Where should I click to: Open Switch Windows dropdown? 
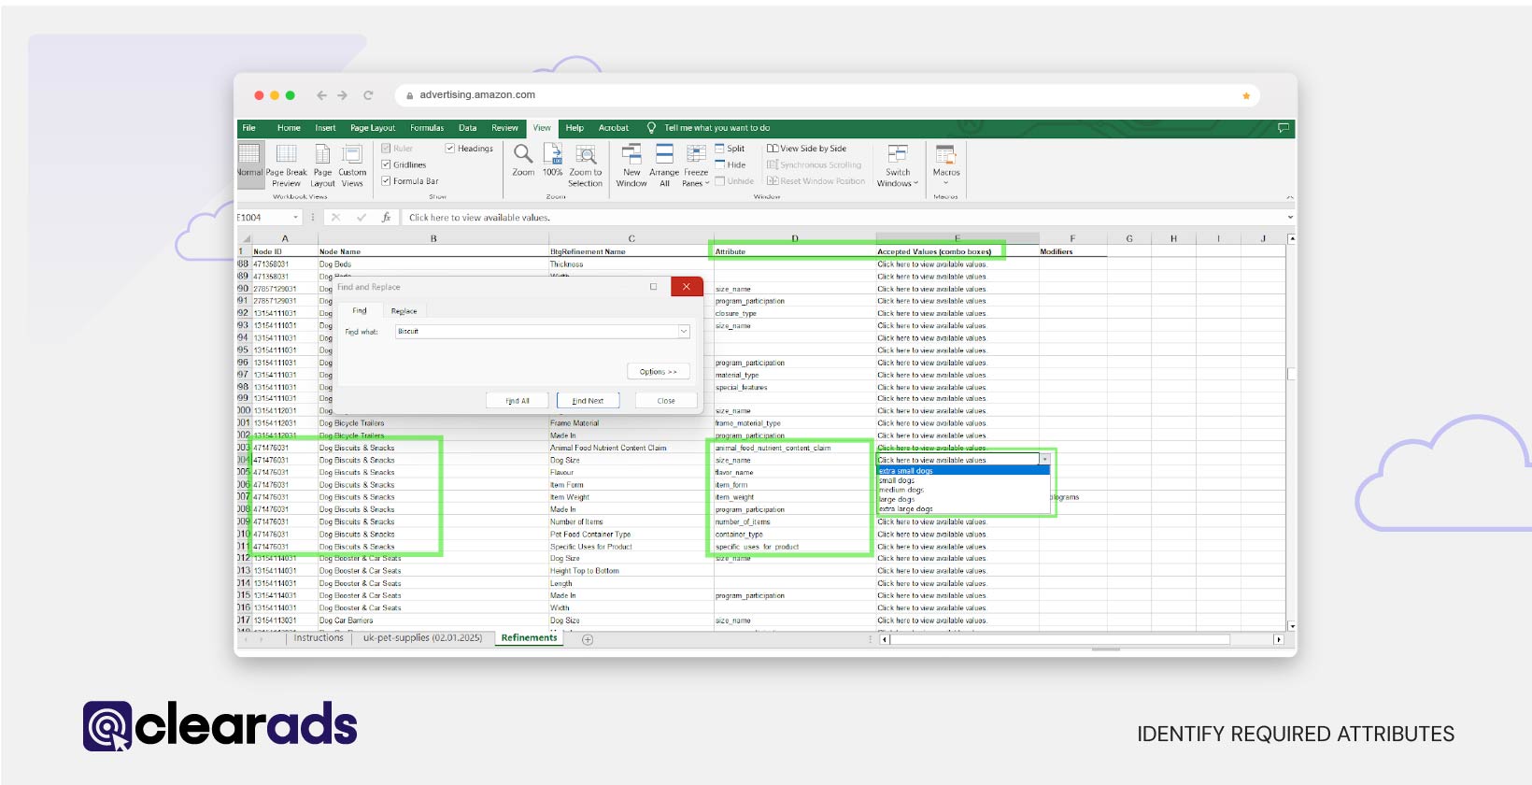pos(898,164)
